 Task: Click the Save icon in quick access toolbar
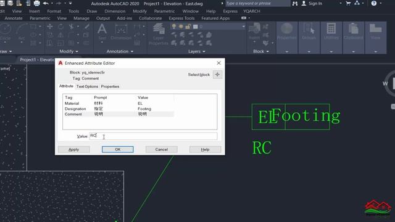(x=2, y=3)
